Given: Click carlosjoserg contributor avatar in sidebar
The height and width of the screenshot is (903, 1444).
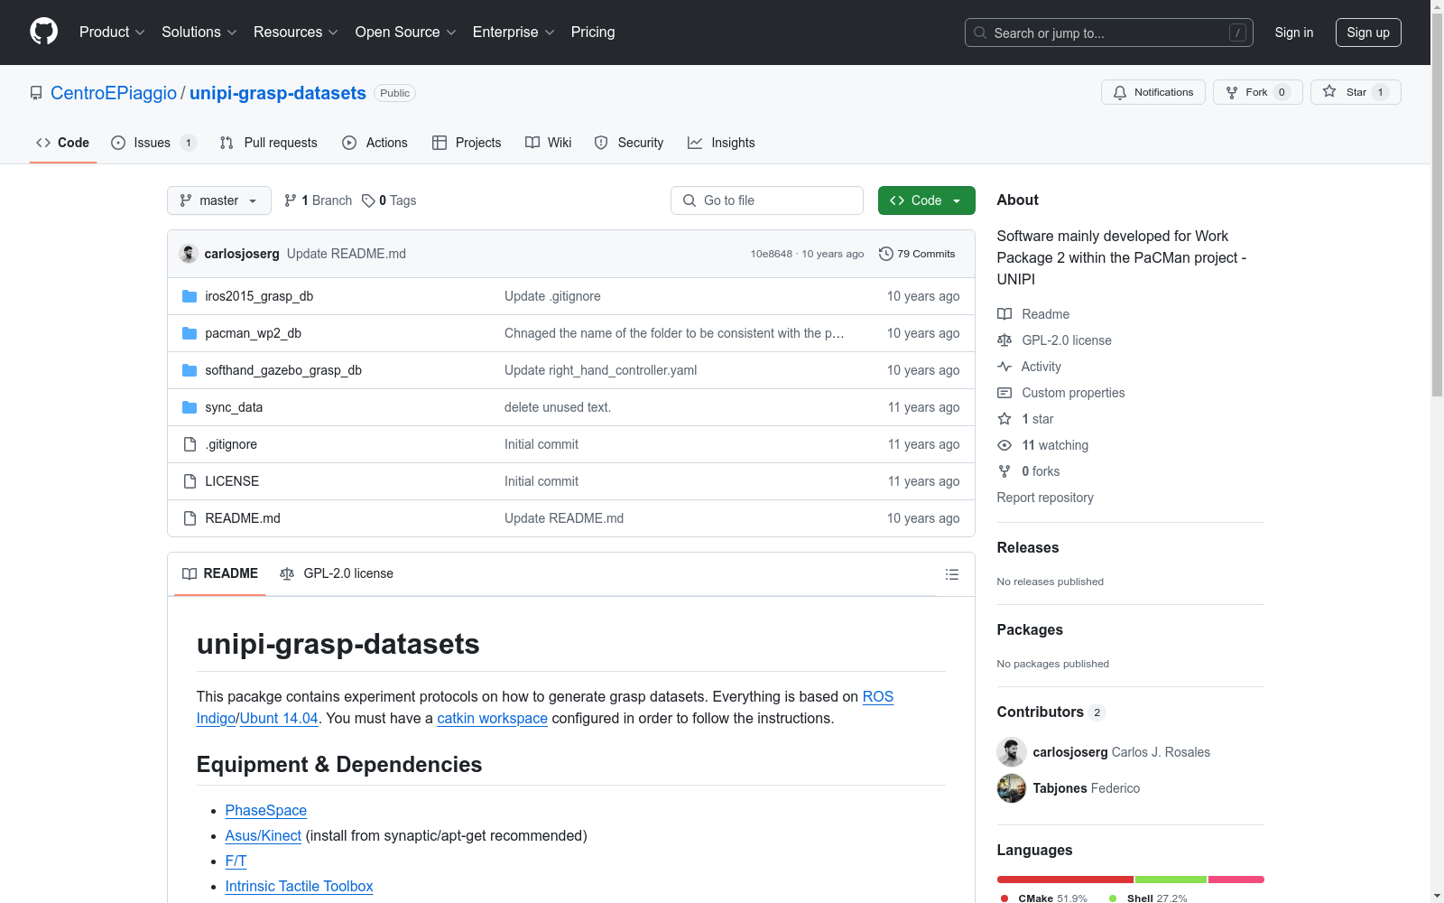Looking at the screenshot, I should [x=1012, y=752].
